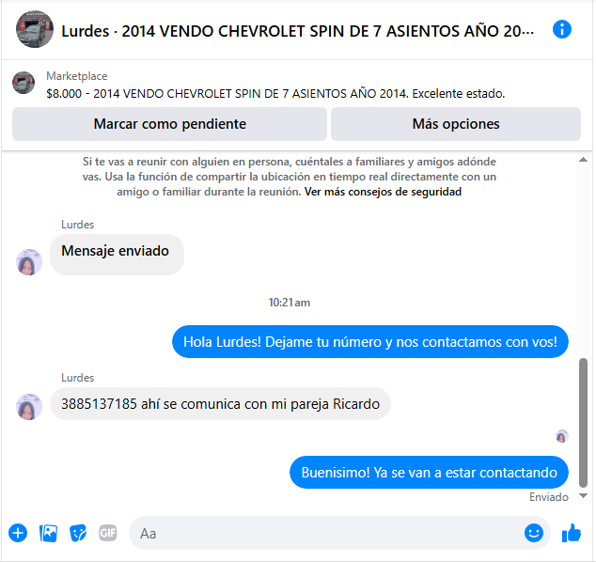Click Lurdes avatar next to Mensaje enviado
The width and height of the screenshot is (596, 562).
[29, 262]
